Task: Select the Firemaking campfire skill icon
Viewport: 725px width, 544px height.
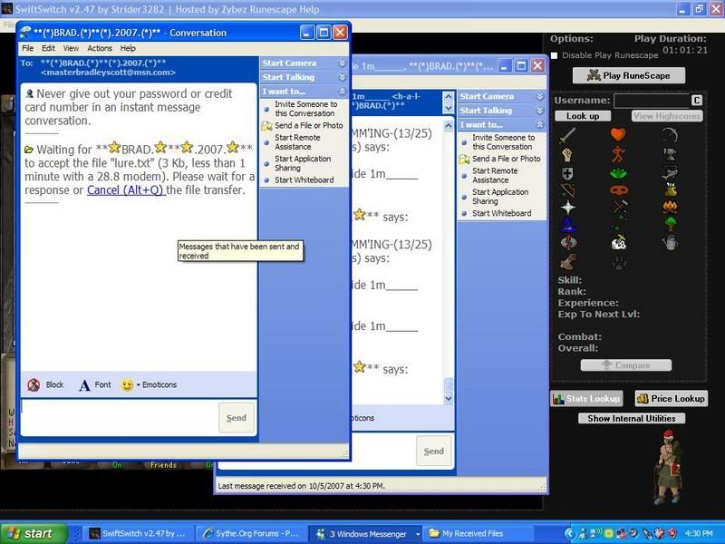Action: coord(670,208)
